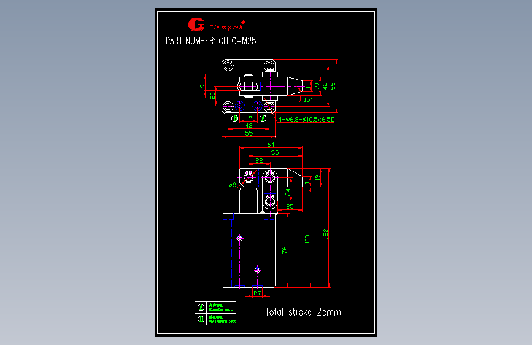
Task: Select the 'PART NUMBER: CHLC-M25' title text
Action: 211,41
